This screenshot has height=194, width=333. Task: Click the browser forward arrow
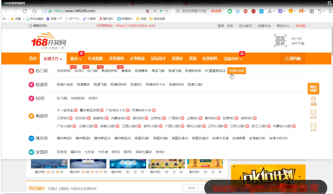(15, 11)
